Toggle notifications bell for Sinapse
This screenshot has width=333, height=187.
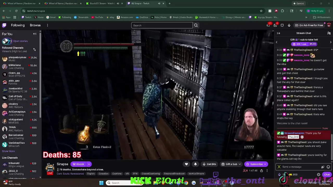[195, 164]
